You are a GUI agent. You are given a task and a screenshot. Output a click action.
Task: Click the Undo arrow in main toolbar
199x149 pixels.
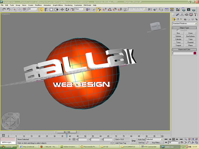click(4, 10)
